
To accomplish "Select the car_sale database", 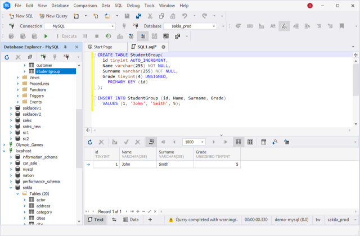I will [30, 164].
